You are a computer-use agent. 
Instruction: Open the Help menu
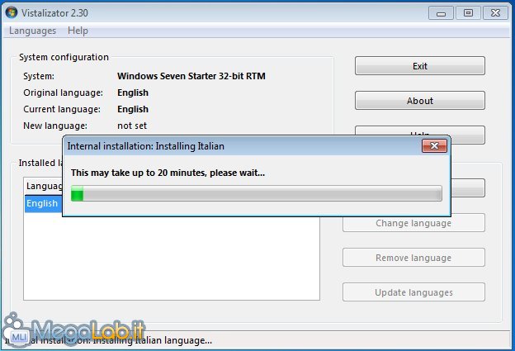pyautogui.click(x=78, y=31)
